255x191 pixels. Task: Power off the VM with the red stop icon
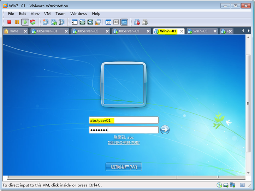(x=9, y=22)
